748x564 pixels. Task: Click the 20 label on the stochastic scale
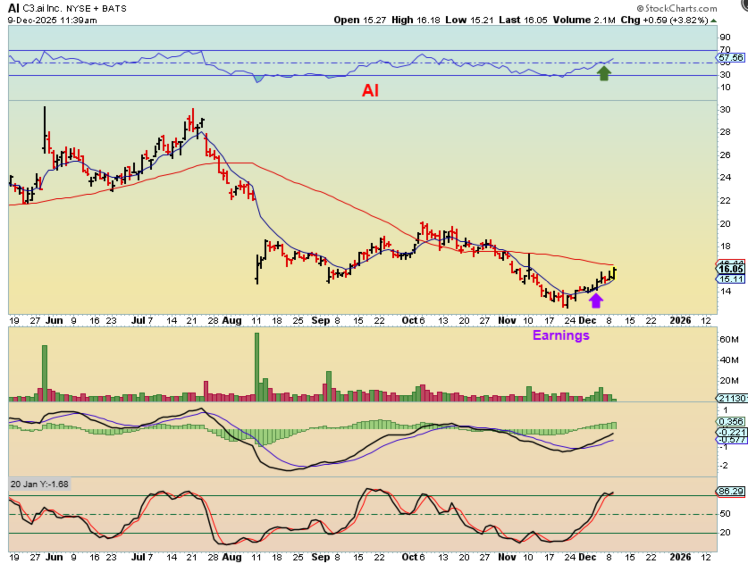tap(725, 532)
